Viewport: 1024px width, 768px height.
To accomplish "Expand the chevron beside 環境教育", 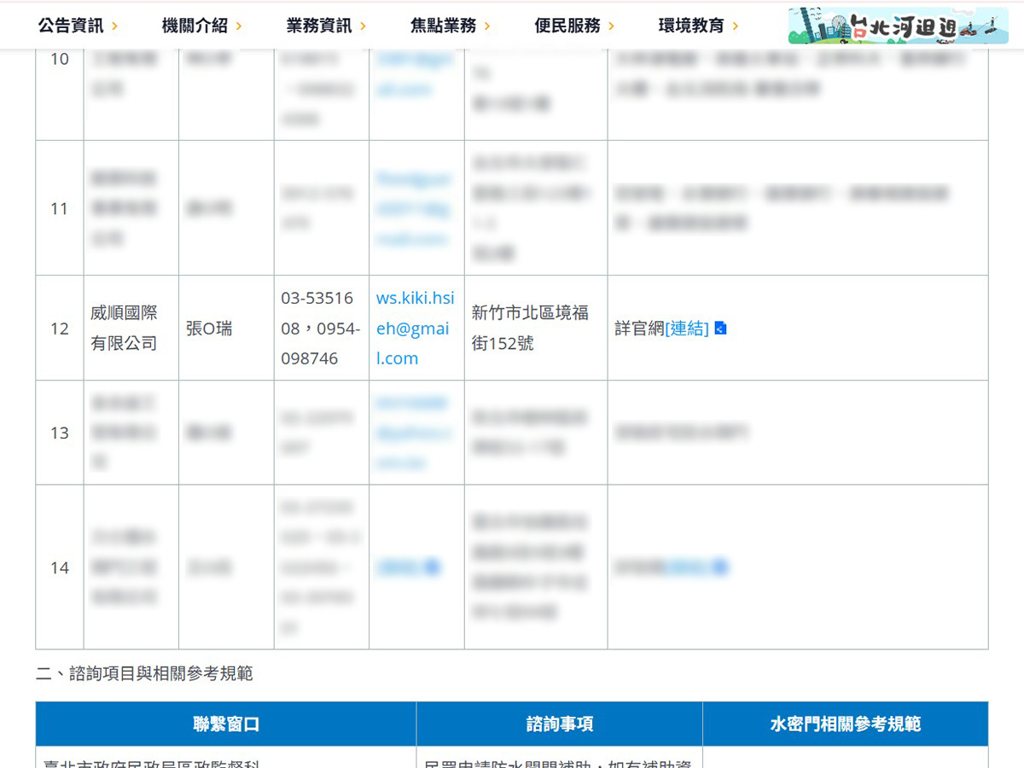I will click(x=736, y=26).
